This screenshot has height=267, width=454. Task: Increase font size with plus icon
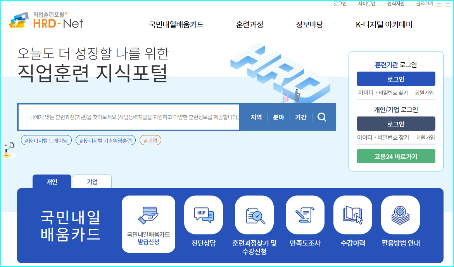(x=439, y=3)
